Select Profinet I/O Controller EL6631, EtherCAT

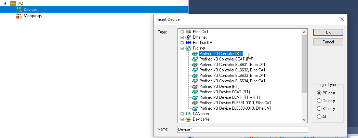click(x=232, y=65)
